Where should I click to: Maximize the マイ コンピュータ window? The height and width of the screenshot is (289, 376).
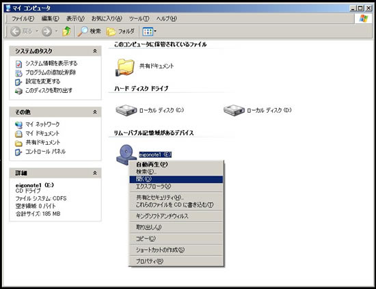(360, 8)
